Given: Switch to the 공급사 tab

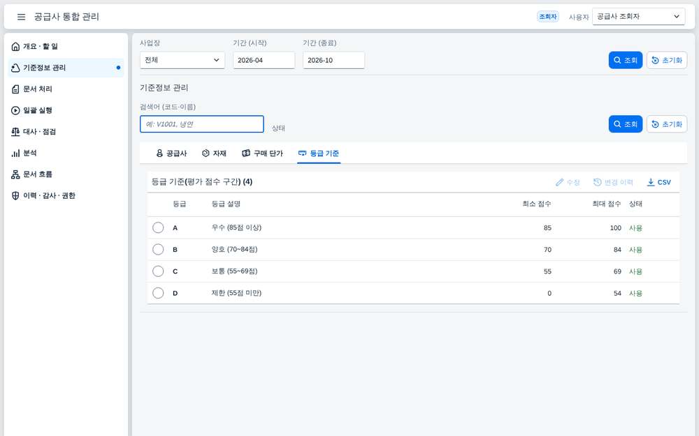Looking at the screenshot, I should (172, 153).
